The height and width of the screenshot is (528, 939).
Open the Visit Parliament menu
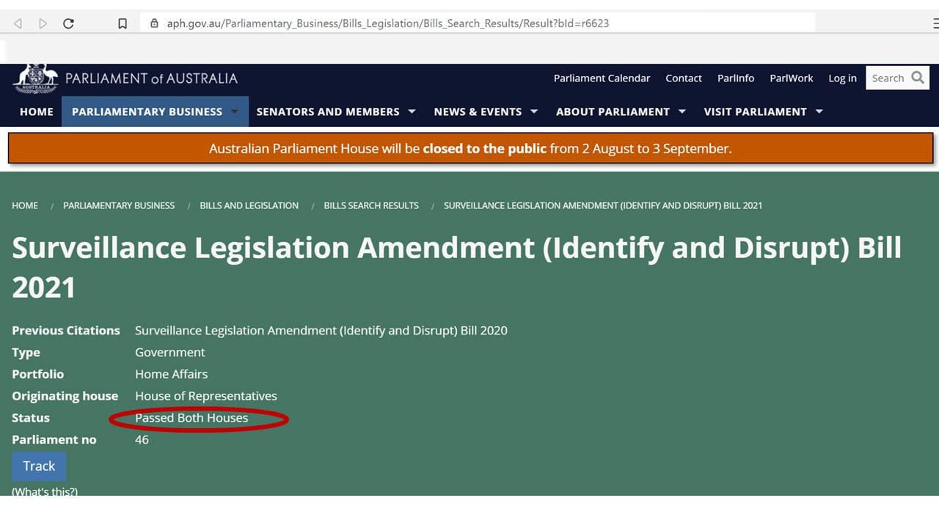[762, 112]
